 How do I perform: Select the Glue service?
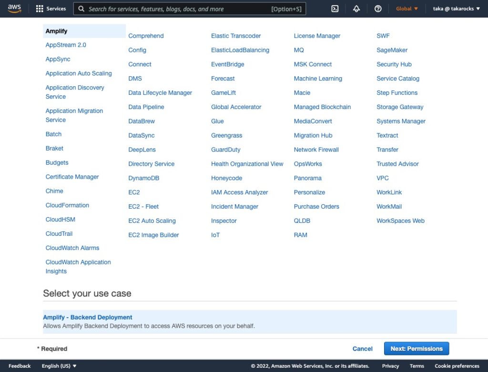(217, 121)
